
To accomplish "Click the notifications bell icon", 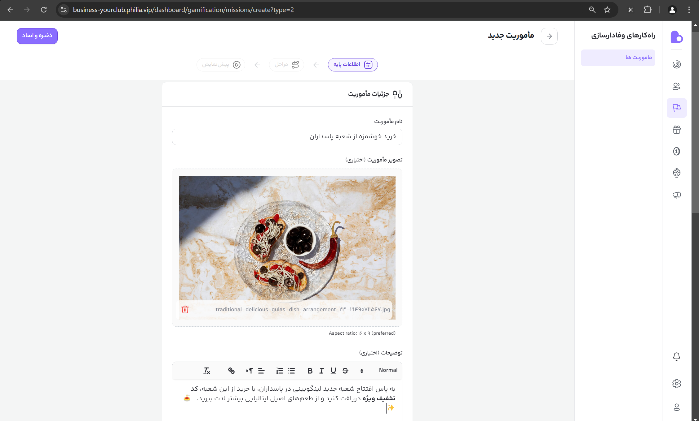I will tap(676, 356).
